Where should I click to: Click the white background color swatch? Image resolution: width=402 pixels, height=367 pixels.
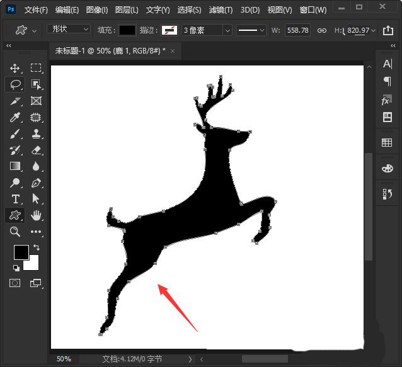33,264
